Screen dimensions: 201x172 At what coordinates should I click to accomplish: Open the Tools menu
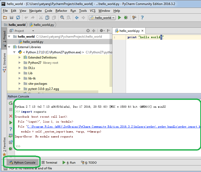(83, 11)
